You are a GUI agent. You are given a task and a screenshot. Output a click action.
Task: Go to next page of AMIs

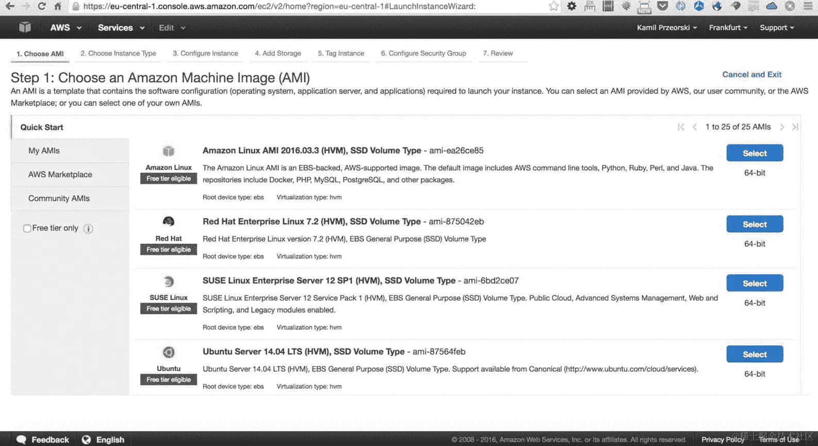[782, 127]
